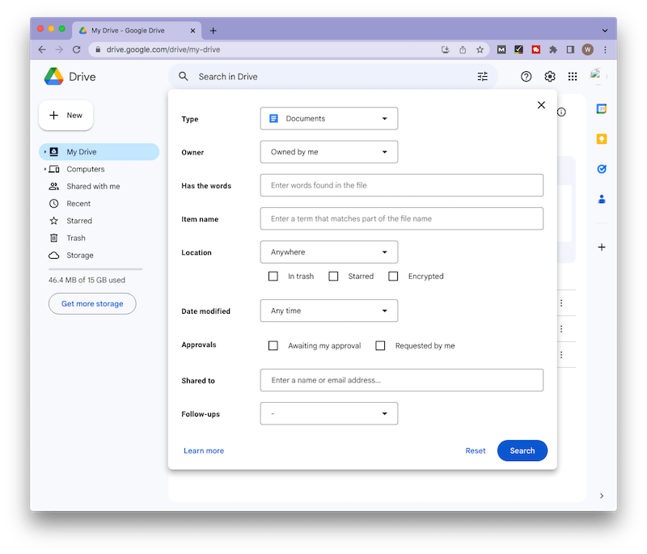The height and width of the screenshot is (554, 647).
Task: Open Google Keep in side panel
Action: point(602,139)
